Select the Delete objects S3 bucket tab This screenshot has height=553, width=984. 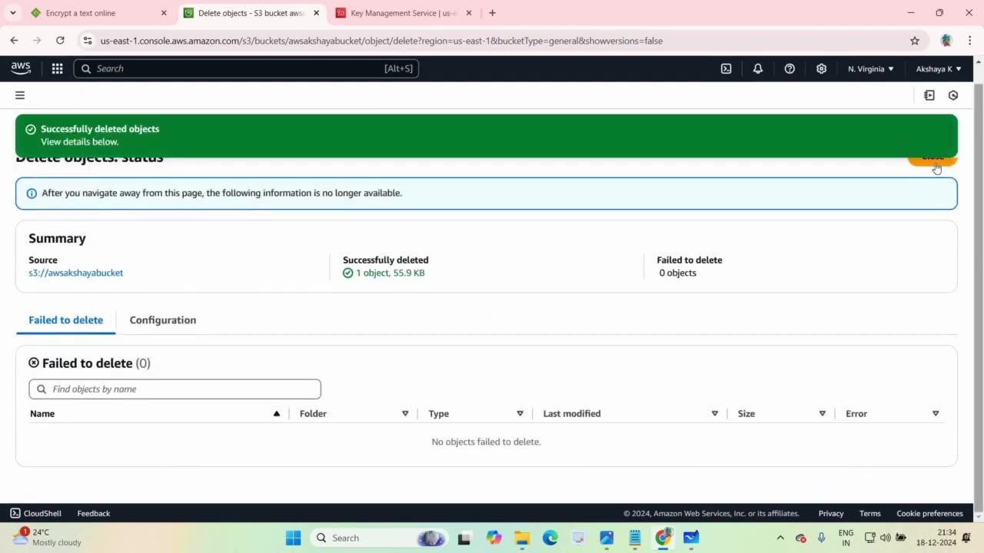[x=252, y=13]
